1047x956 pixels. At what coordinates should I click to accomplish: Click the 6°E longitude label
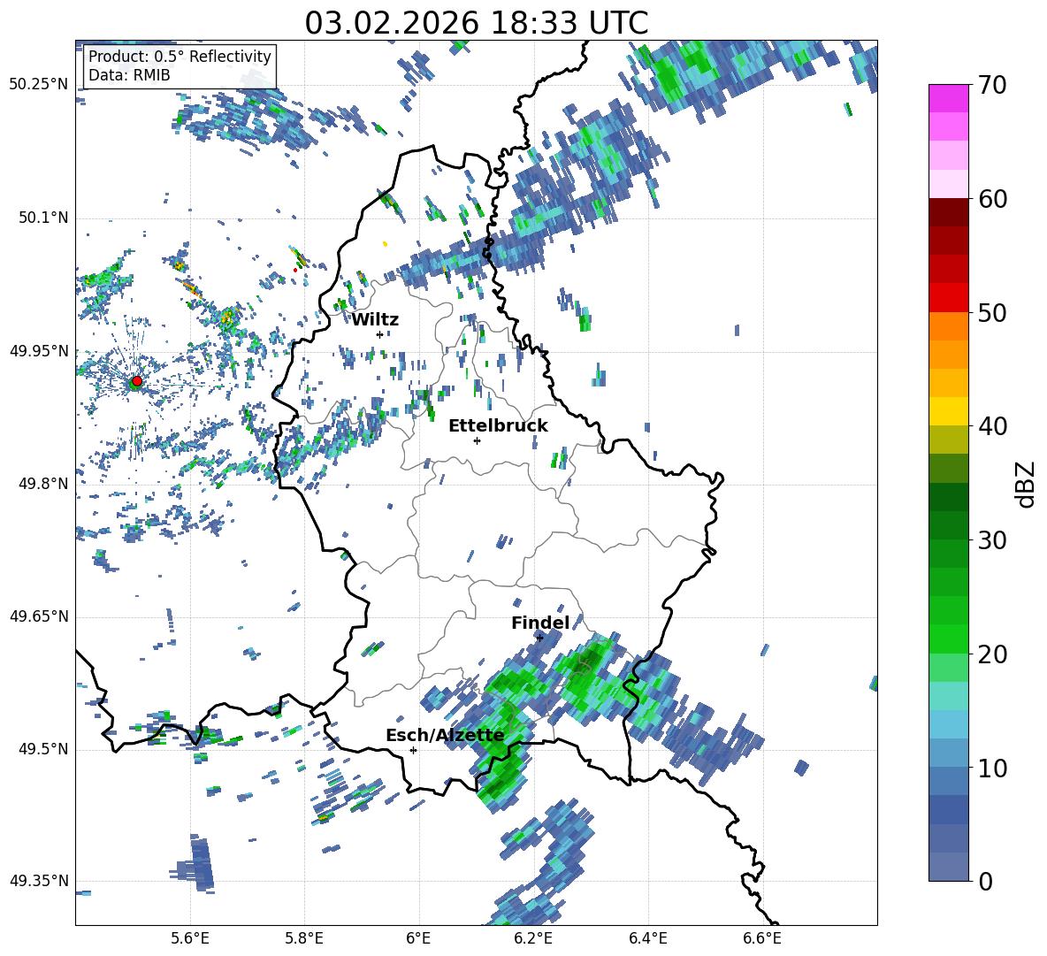[x=418, y=938]
